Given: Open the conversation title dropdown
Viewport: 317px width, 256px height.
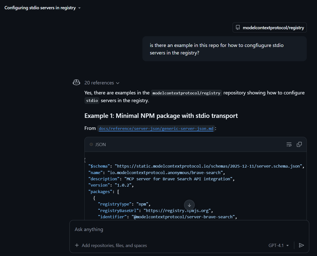Looking at the screenshot, I should [79, 8].
